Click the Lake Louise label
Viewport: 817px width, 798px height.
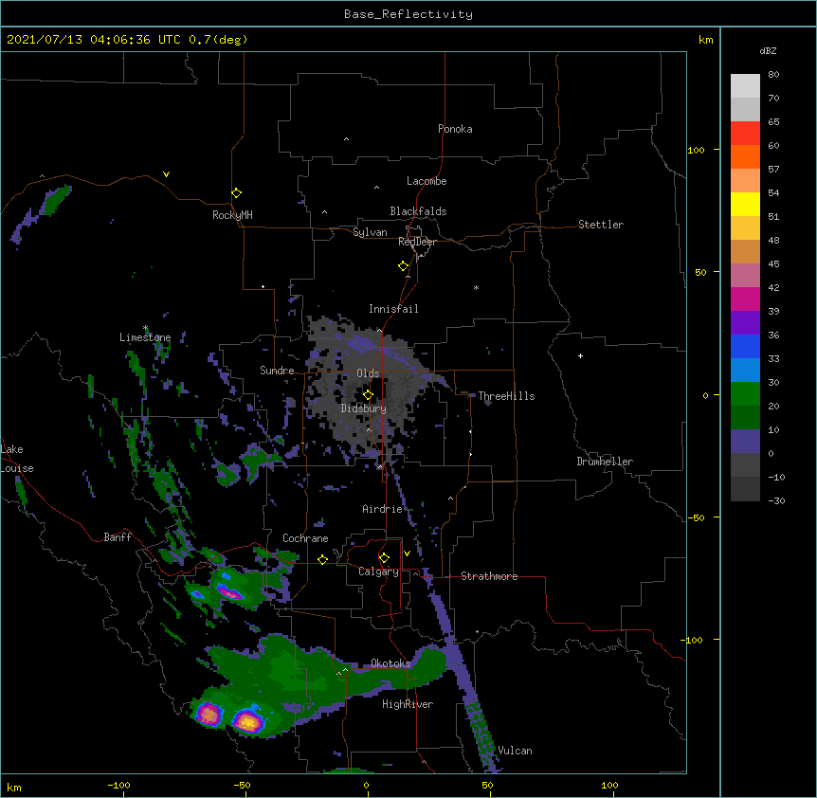17,459
